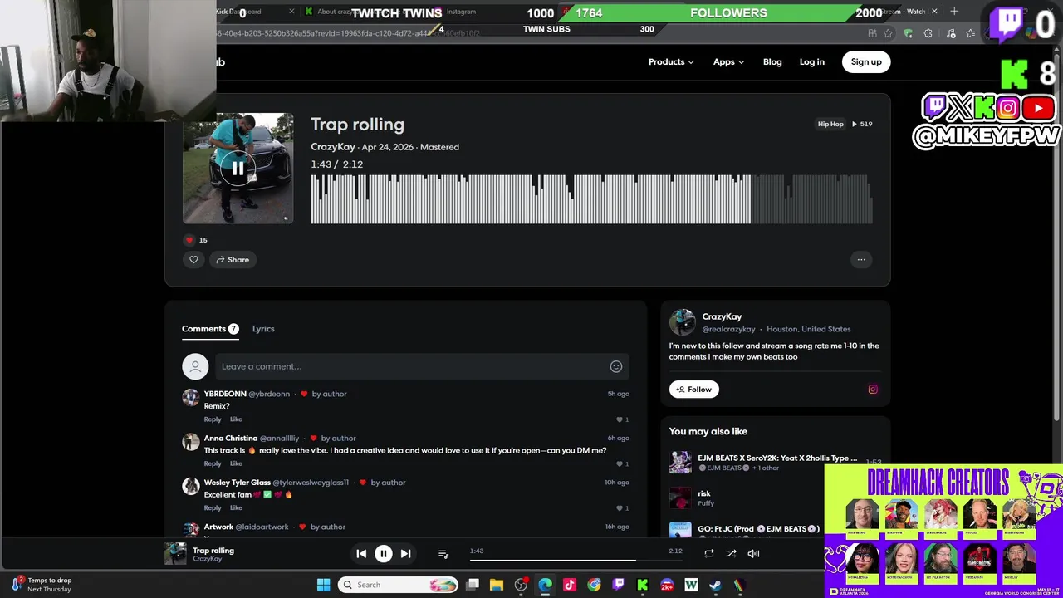Share the Trap rolling track
This screenshot has height=598, width=1063.
[233, 260]
